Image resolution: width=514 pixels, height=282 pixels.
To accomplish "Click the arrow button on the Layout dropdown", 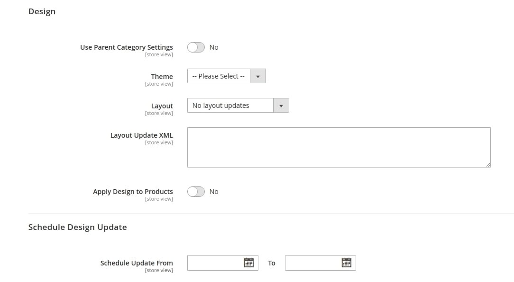I will [281, 106].
